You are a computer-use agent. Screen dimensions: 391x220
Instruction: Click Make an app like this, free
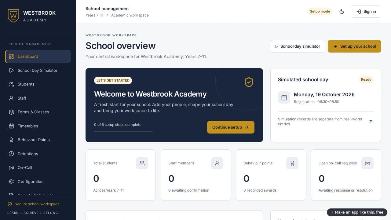click(x=357, y=212)
